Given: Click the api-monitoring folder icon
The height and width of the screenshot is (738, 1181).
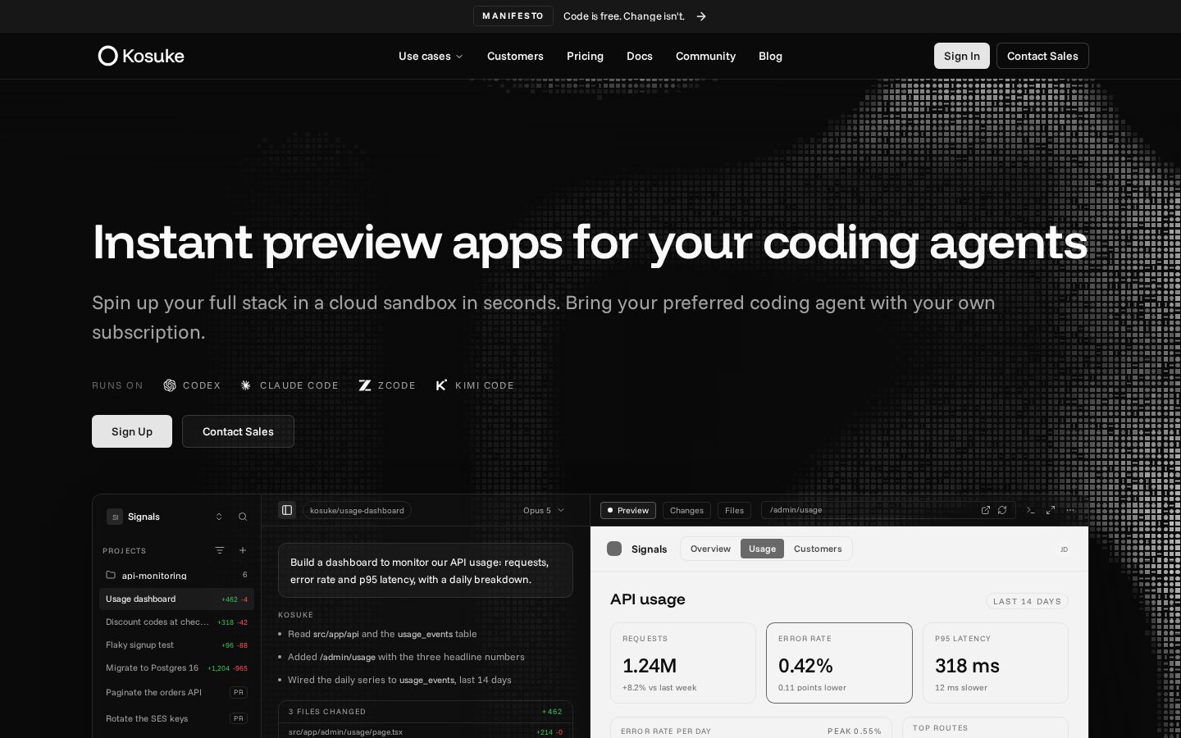Looking at the screenshot, I should tap(111, 575).
